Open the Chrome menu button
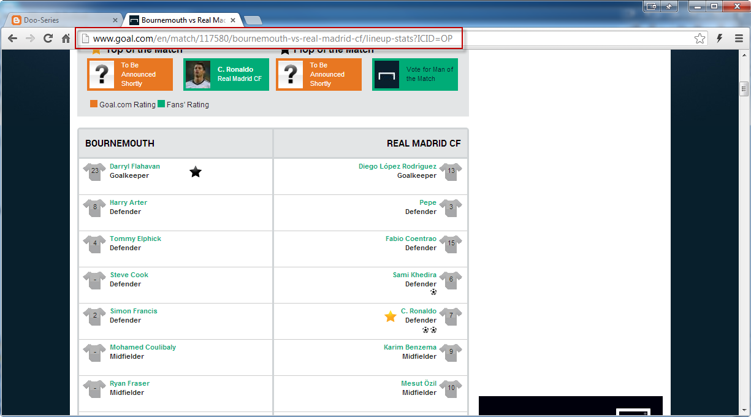 pos(739,39)
